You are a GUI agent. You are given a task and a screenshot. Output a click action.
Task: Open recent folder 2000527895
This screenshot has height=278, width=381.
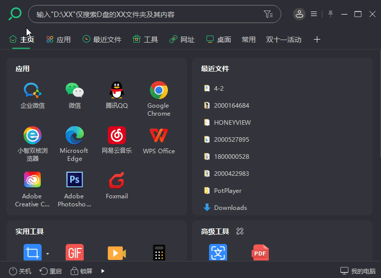pos(227,139)
